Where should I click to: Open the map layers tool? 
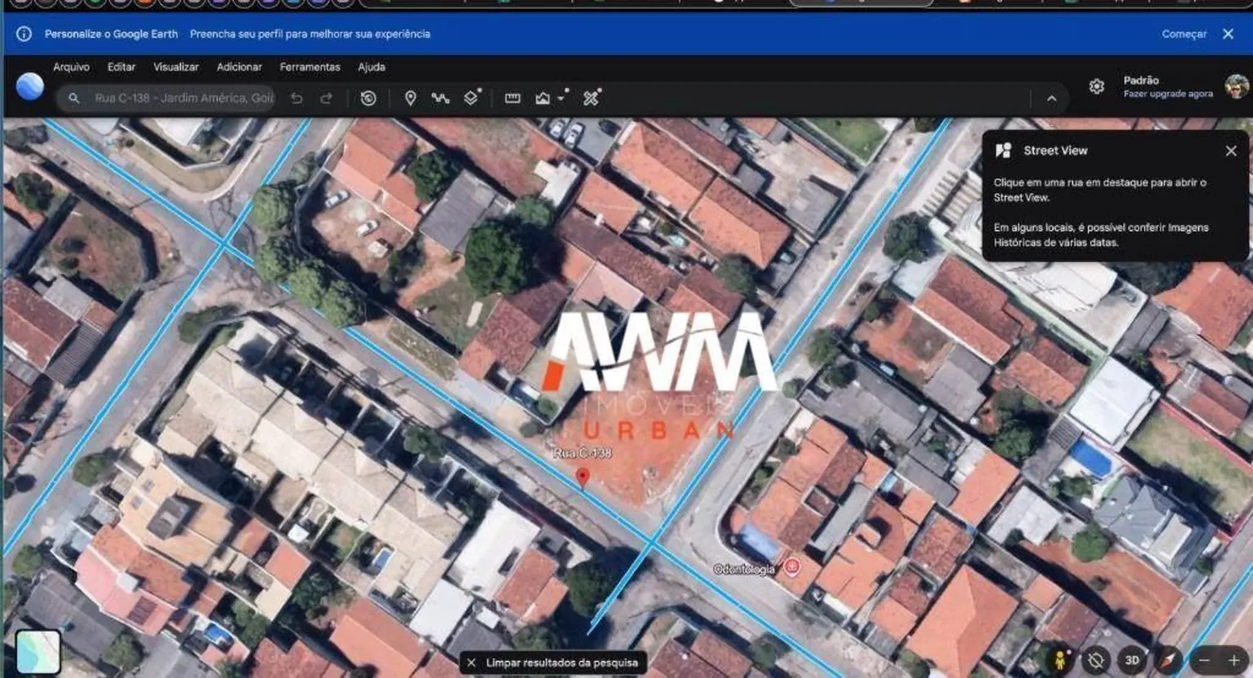[472, 97]
